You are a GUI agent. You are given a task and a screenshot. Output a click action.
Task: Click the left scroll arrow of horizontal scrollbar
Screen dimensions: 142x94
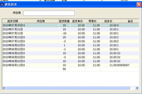tap(4, 88)
